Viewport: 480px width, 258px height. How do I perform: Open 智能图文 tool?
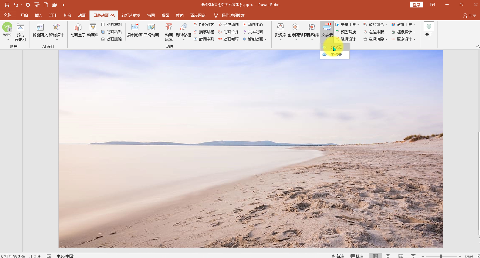point(40,32)
